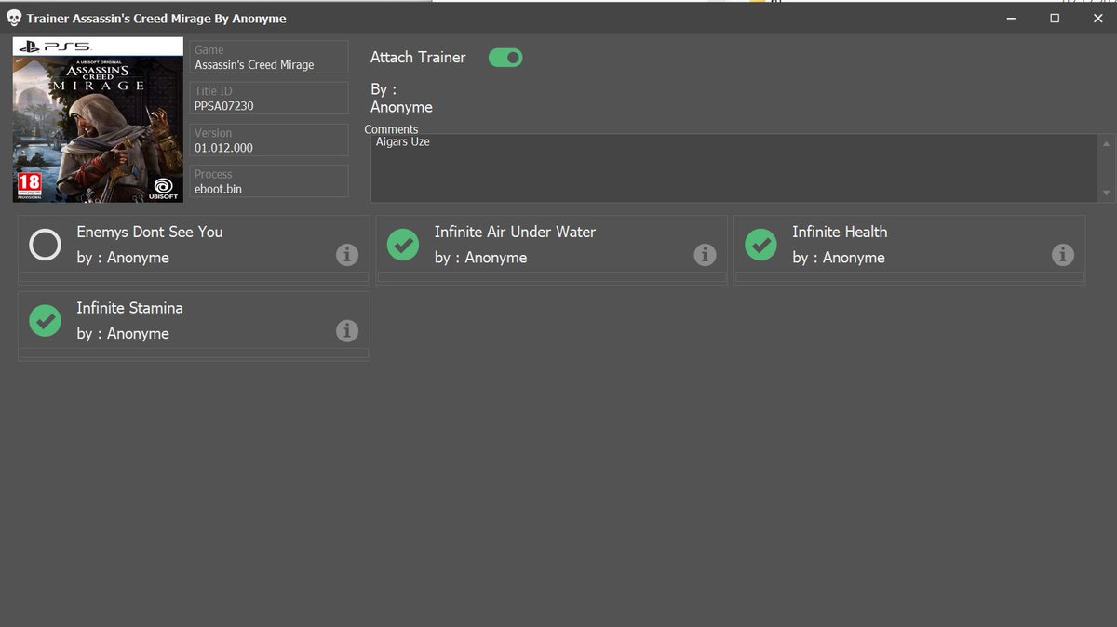Toggle the Attach Trainer switch
The width and height of the screenshot is (1117, 627).
pos(505,58)
